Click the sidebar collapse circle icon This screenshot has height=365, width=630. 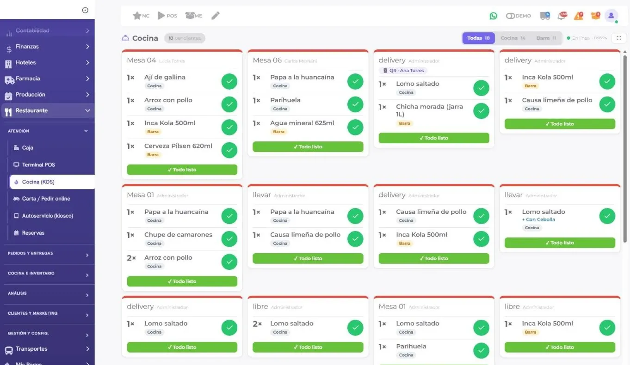tap(85, 10)
